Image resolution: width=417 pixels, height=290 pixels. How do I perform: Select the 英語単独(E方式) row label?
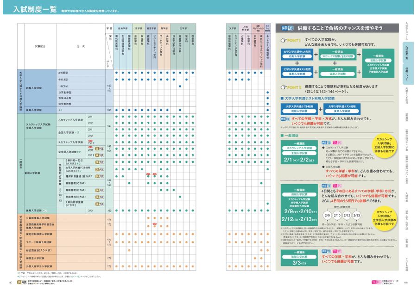click(x=76, y=197)
